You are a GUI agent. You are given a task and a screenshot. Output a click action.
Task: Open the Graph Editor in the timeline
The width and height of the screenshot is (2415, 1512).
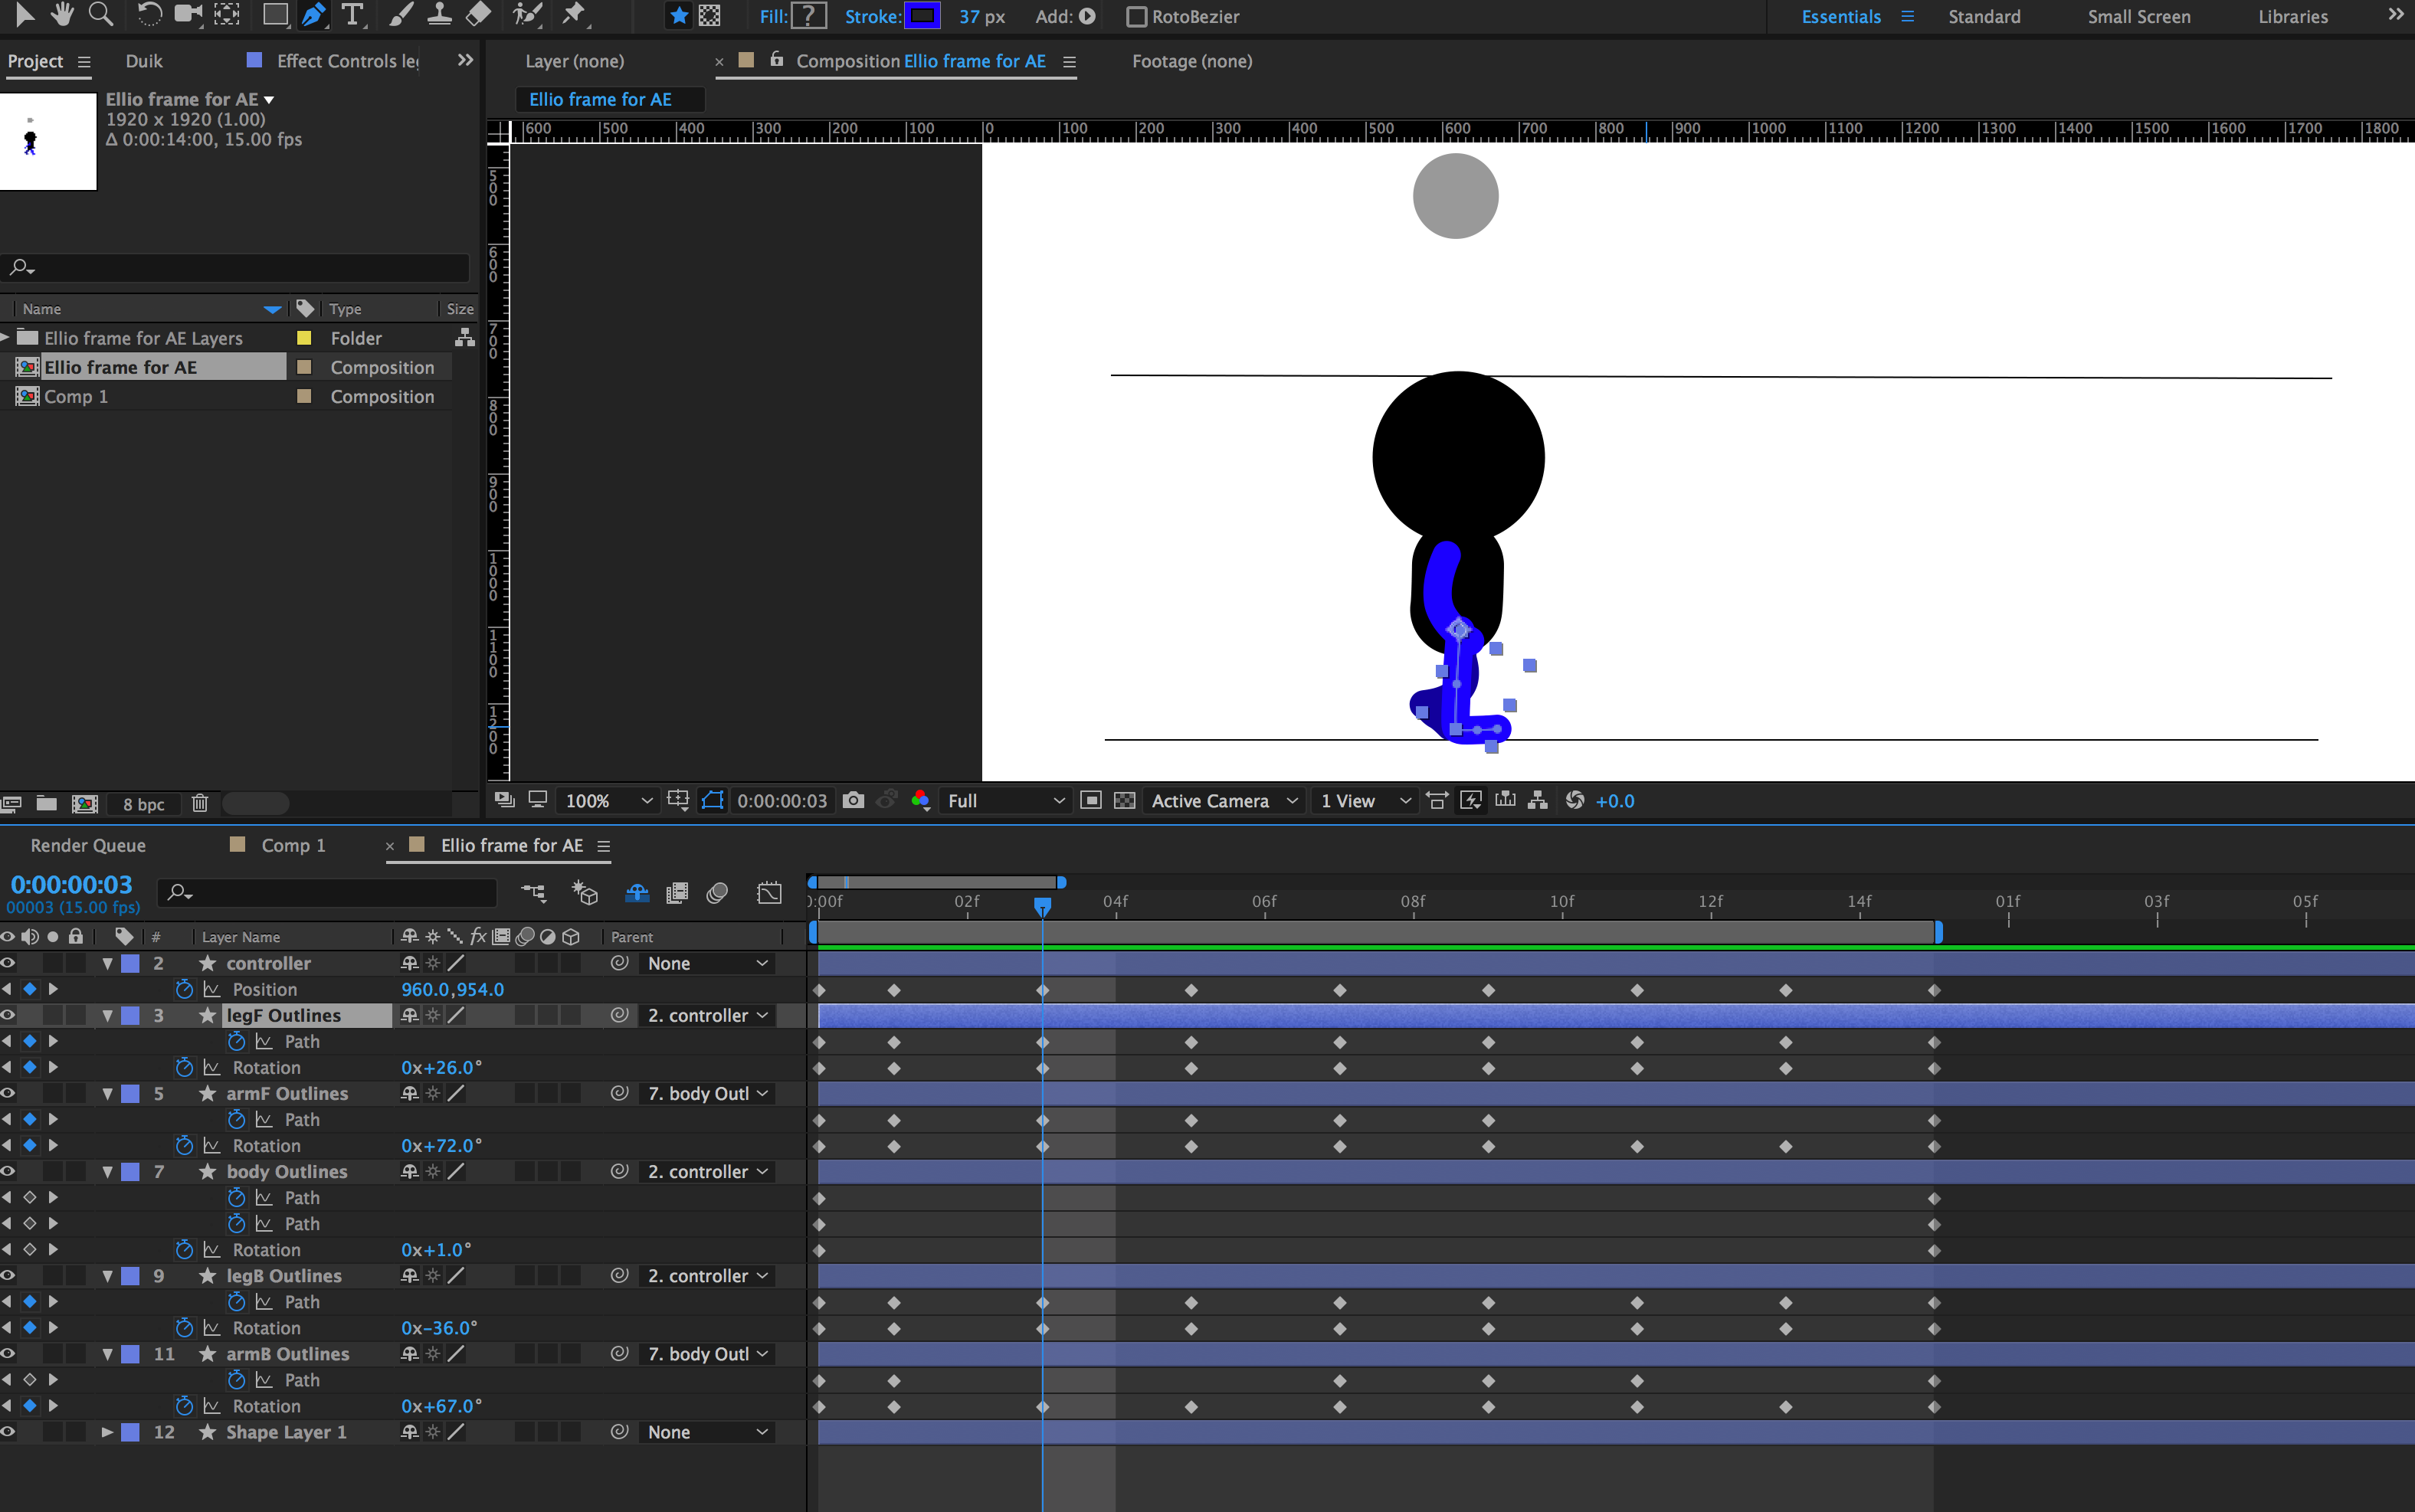pos(769,893)
